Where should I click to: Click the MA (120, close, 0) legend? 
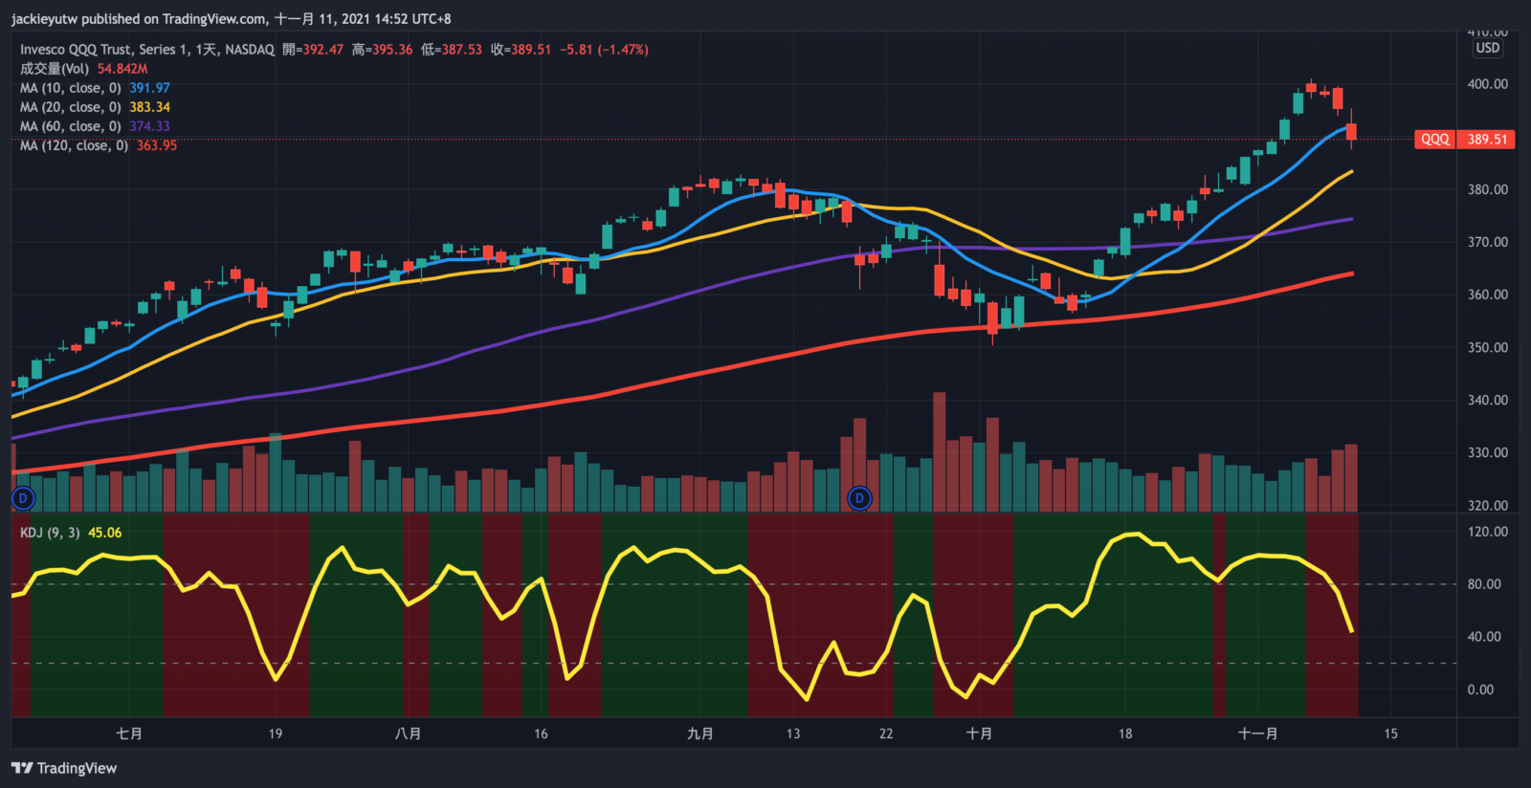click(74, 145)
